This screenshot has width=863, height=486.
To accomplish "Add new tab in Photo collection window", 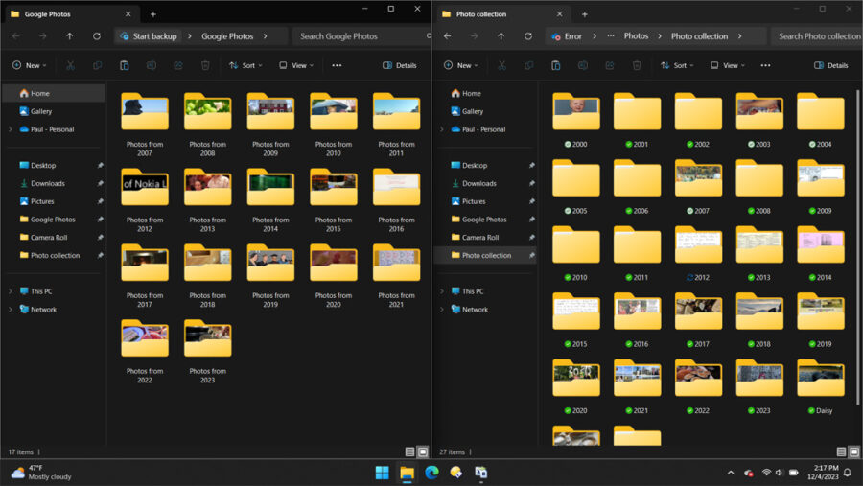I will click(585, 14).
